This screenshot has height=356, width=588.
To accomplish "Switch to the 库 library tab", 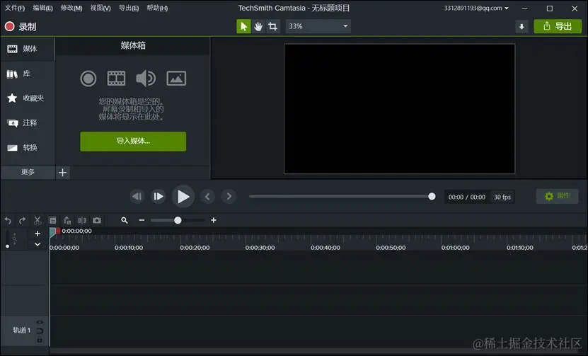I will 28,74.
